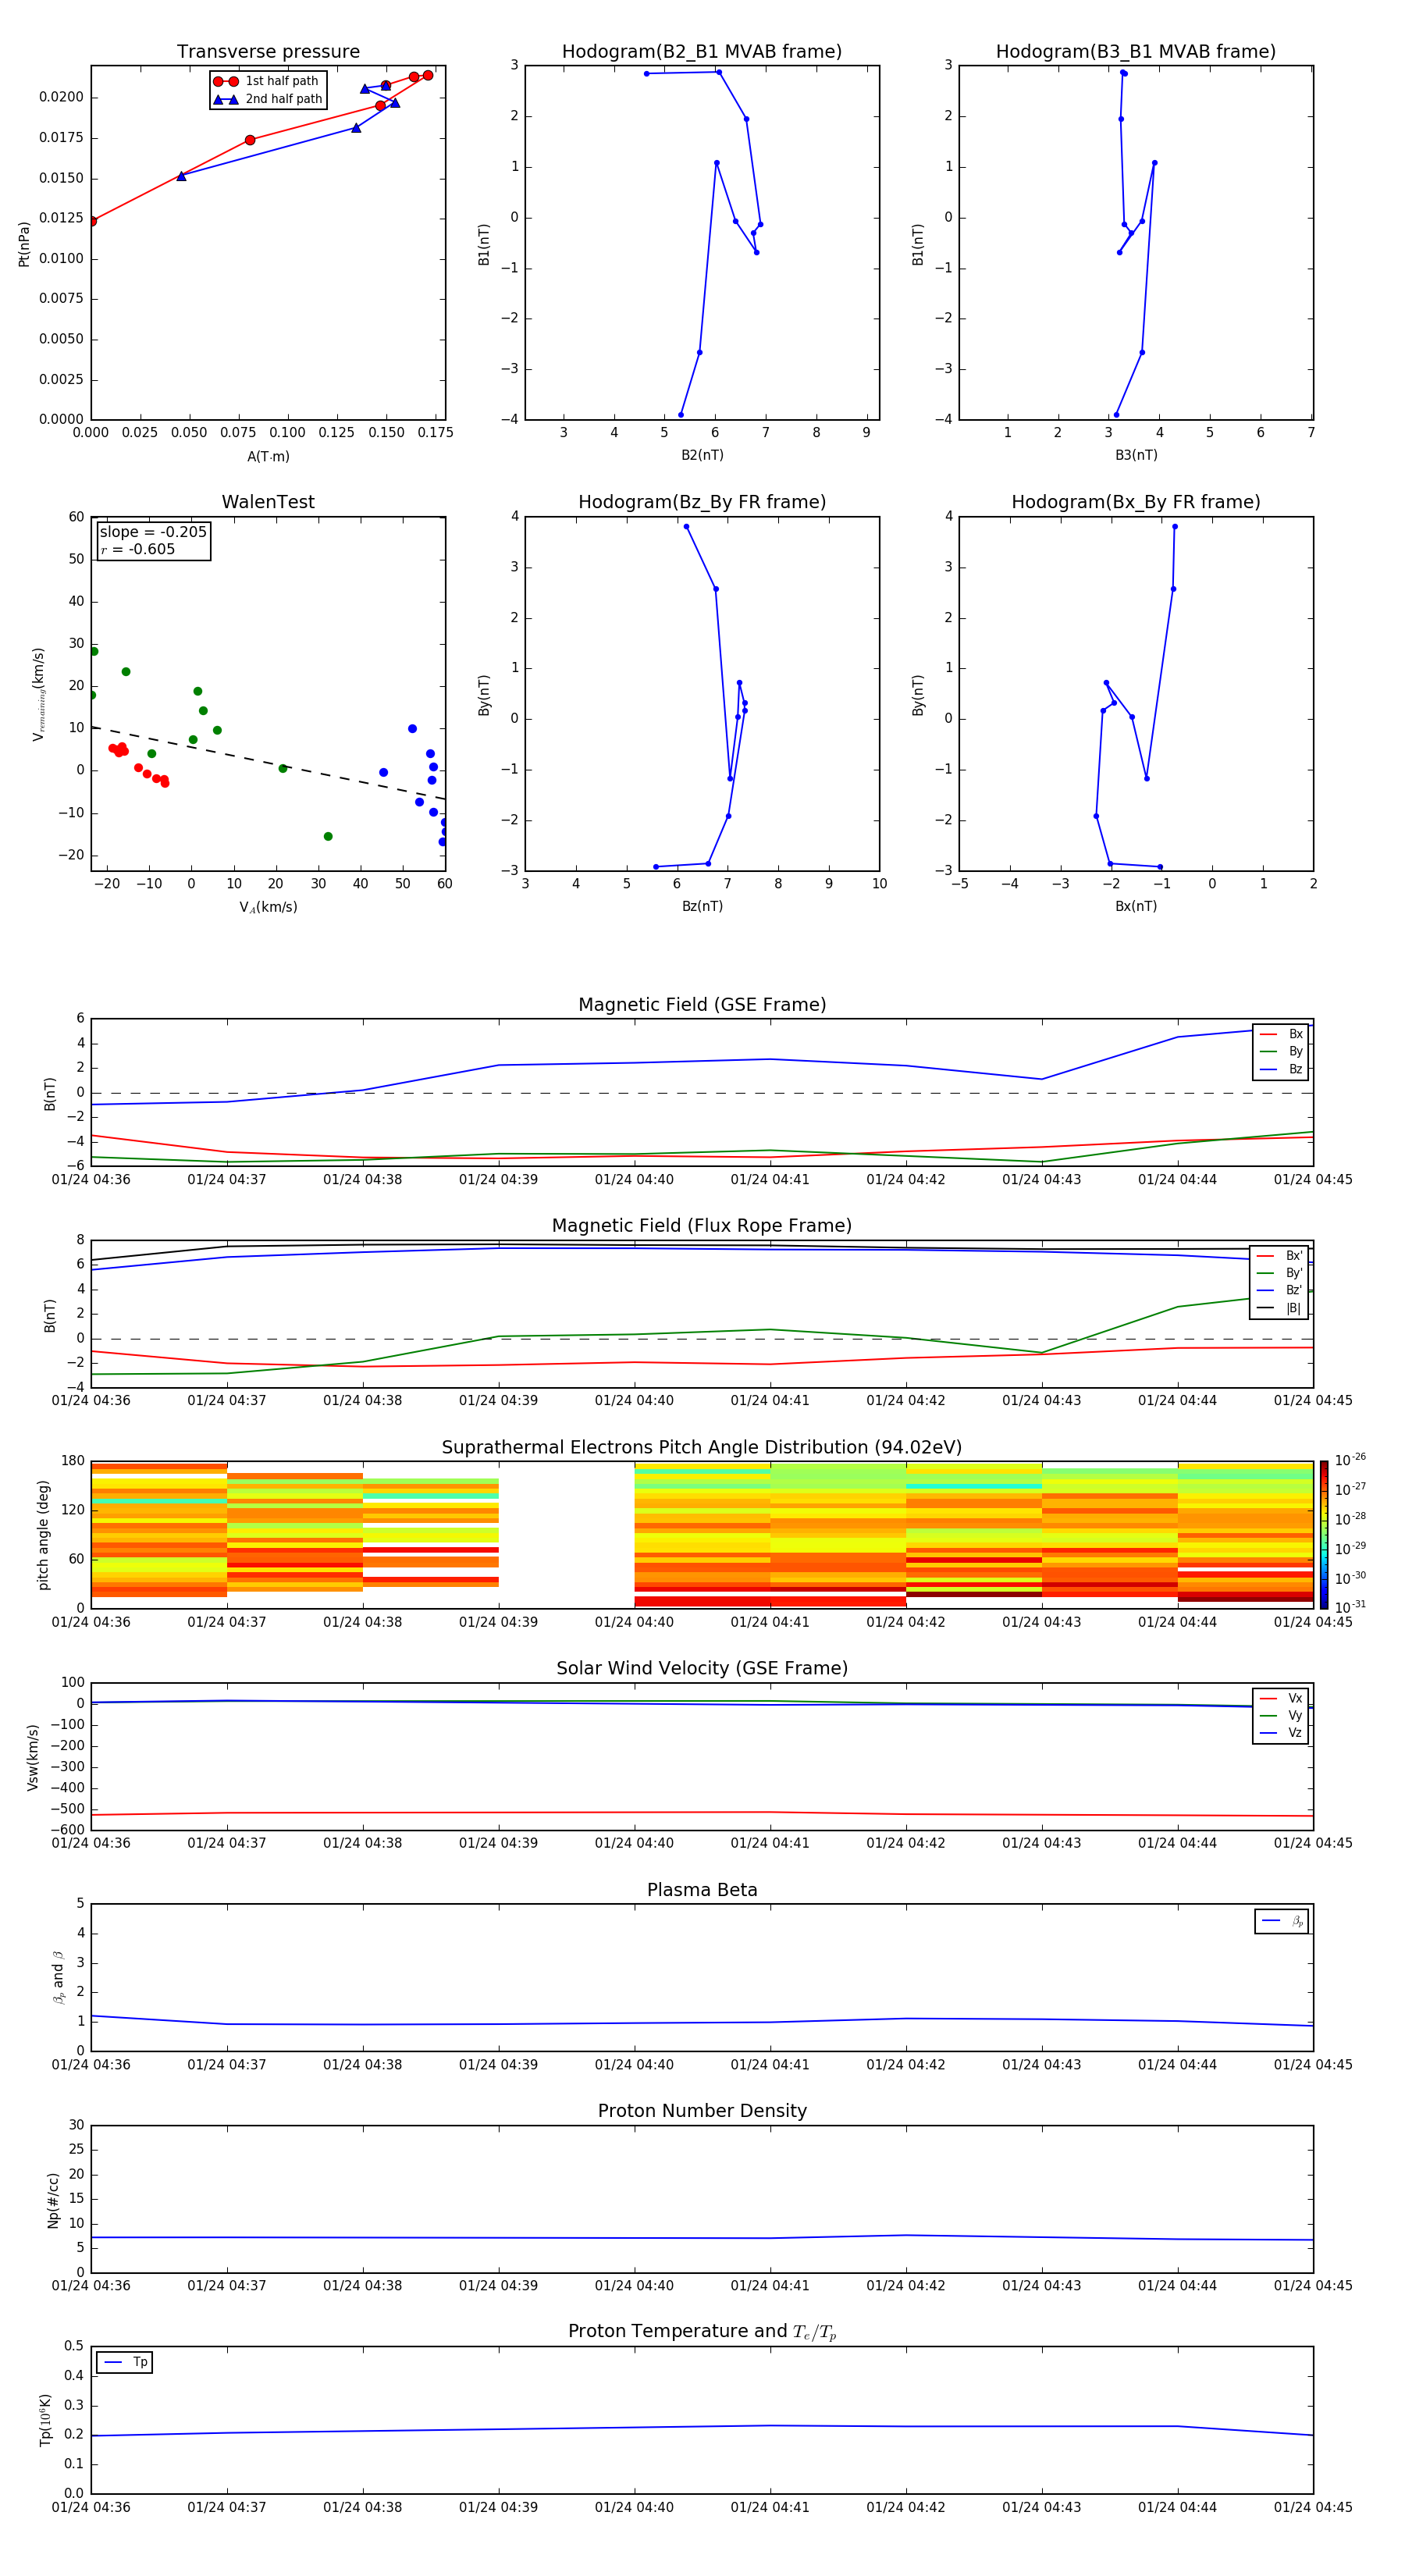Click the "B2(nT)" x-axis label

(x=702, y=455)
